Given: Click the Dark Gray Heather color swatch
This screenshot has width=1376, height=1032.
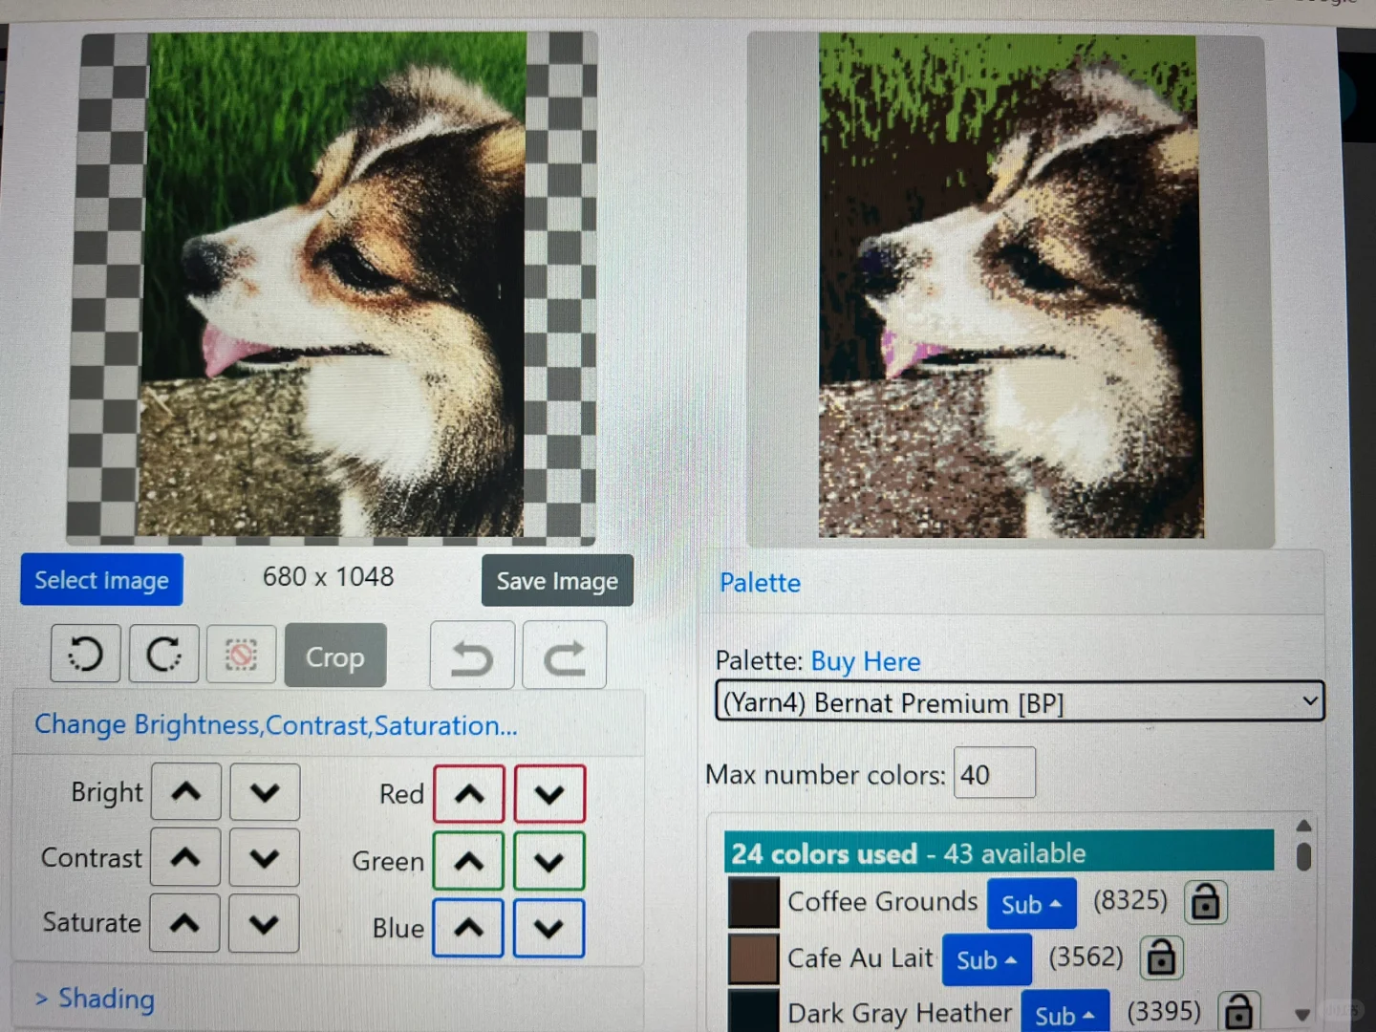Looking at the screenshot, I should coord(754,1011).
